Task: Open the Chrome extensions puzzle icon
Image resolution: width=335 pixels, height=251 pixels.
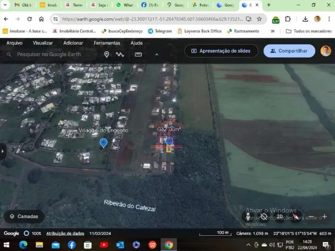Action: click(x=287, y=19)
